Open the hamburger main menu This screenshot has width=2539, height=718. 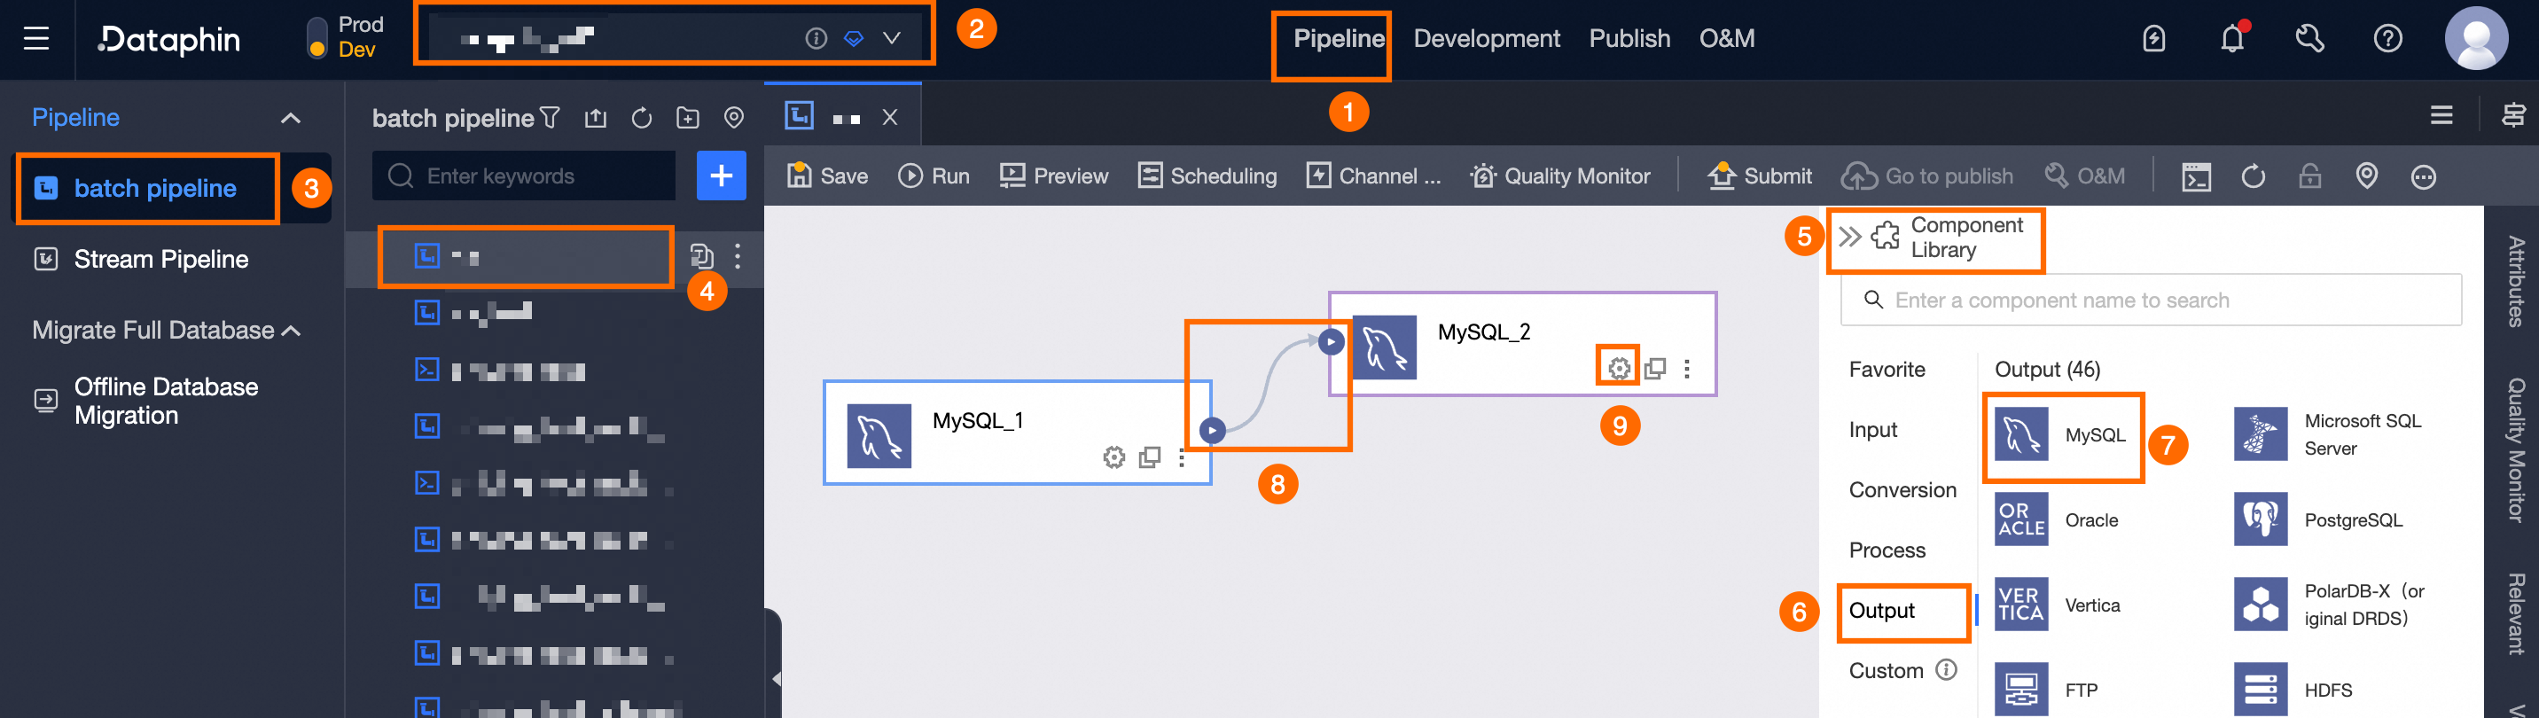tap(36, 38)
